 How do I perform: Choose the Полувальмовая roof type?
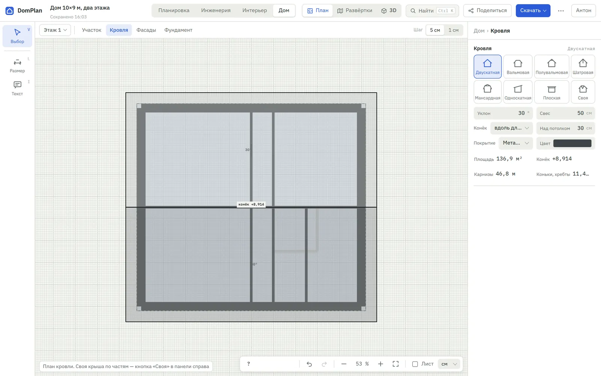(x=551, y=67)
